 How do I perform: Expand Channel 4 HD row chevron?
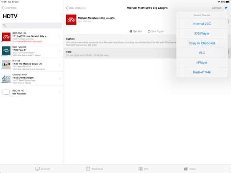[x=60, y=79]
